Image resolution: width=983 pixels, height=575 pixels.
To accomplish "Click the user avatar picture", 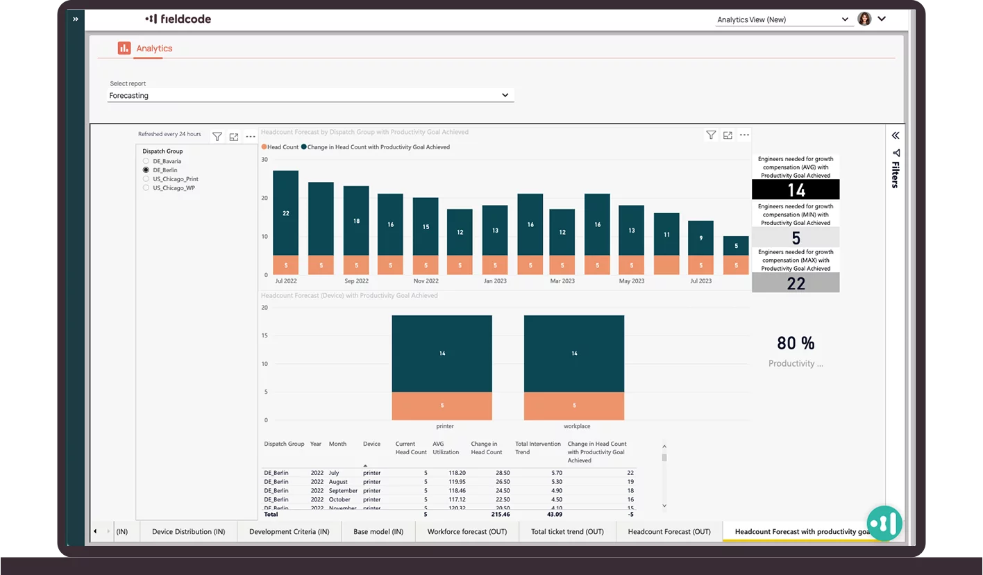I will (x=864, y=19).
